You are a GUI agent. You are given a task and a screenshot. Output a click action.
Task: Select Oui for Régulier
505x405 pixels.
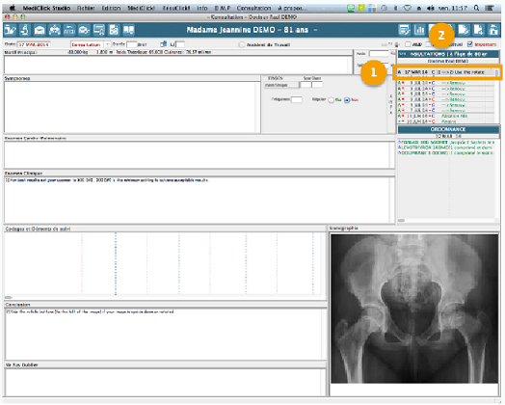(x=332, y=100)
